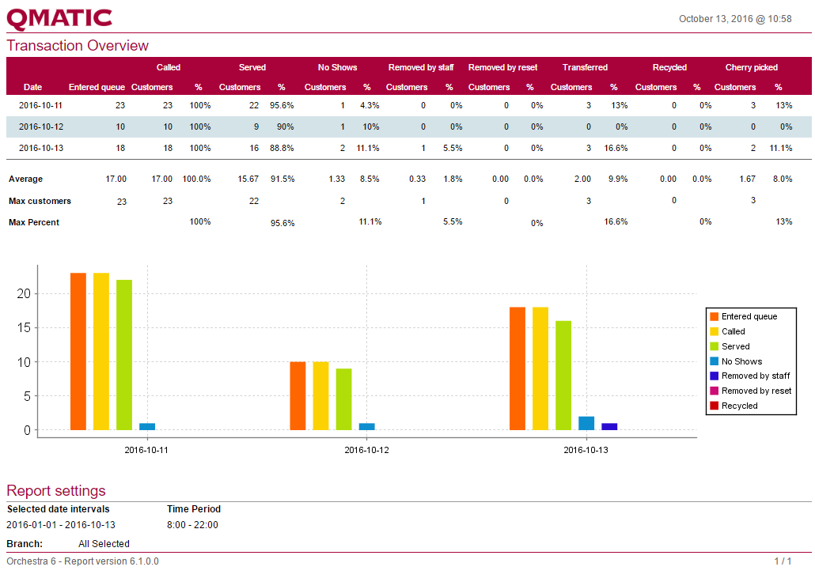Screen dimensions: 815x578
Task: Click the yellow Called bar for 2016-10-12
Action: [x=320, y=395]
